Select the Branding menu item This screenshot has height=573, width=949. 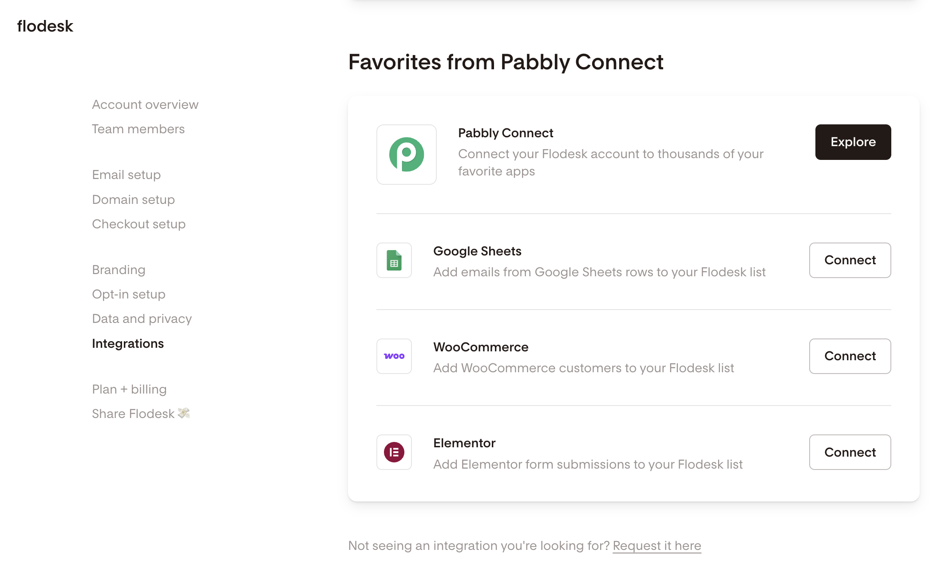119,270
